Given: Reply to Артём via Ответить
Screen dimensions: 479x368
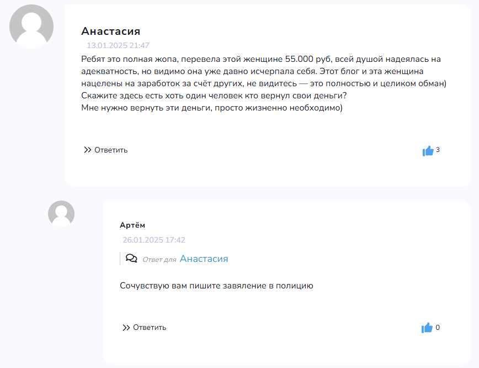Looking at the screenshot, I should pyautogui.click(x=150, y=328).
